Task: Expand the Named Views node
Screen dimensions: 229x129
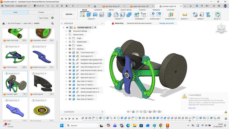Action: pos(66,35)
